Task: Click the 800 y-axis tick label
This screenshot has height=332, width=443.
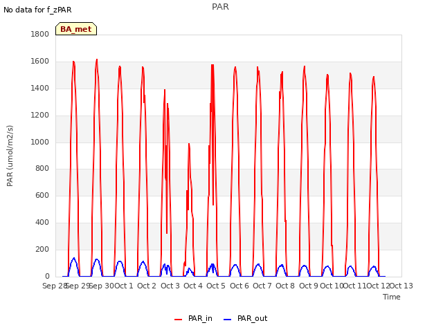Action: (42, 169)
